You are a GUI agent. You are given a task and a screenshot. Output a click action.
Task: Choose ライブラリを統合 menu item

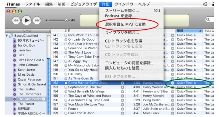point(131,33)
